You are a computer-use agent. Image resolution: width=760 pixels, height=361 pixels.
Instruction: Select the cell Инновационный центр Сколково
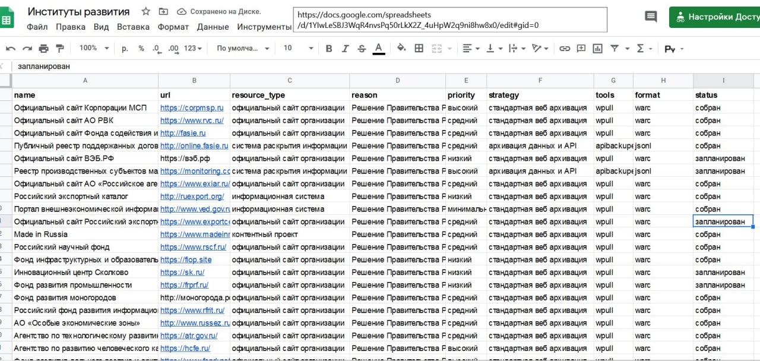pyautogui.click(x=85, y=272)
